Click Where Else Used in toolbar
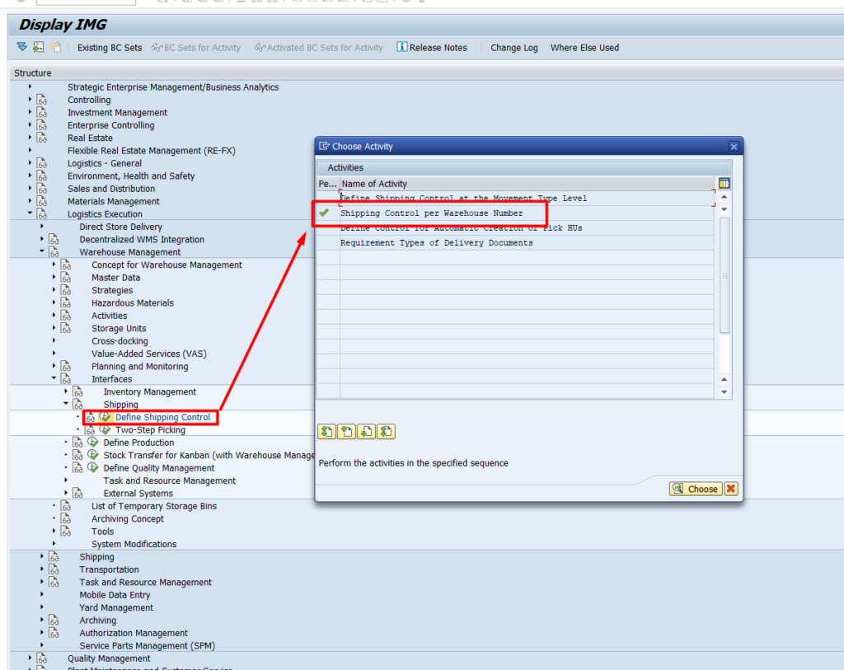The image size is (844, 670). pos(584,48)
